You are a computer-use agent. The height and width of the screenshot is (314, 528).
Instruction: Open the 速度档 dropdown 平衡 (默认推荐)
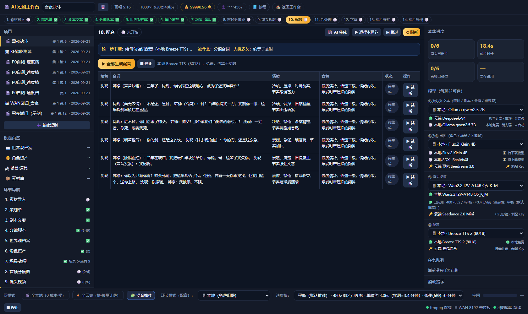(x=378, y=295)
